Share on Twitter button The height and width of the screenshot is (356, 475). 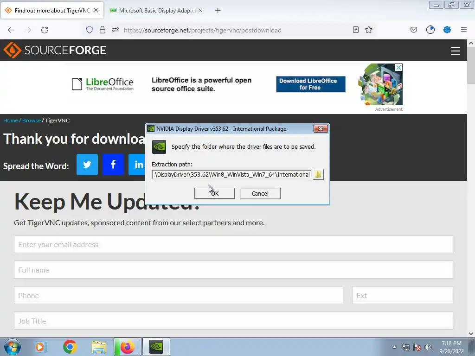pyautogui.click(x=87, y=165)
